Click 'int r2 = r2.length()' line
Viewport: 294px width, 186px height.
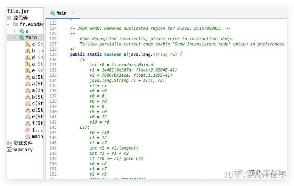(x=114, y=148)
